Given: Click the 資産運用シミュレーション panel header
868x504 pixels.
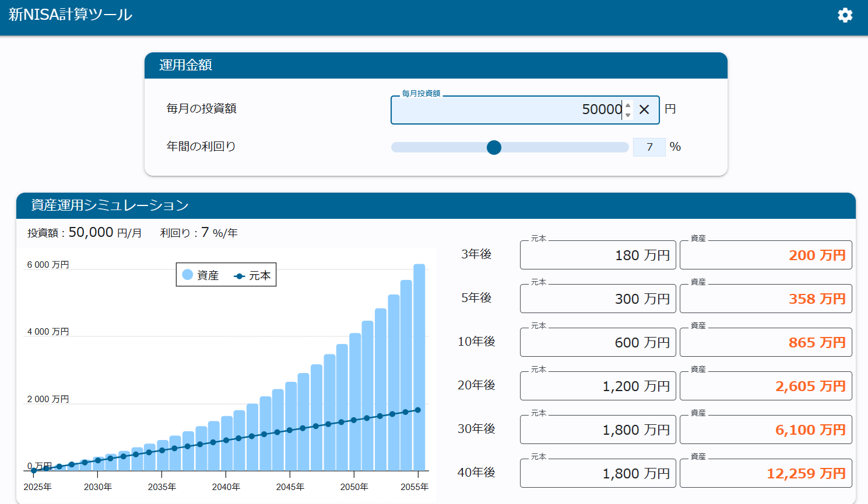Looking at the screenshot, I should (435, 205).
